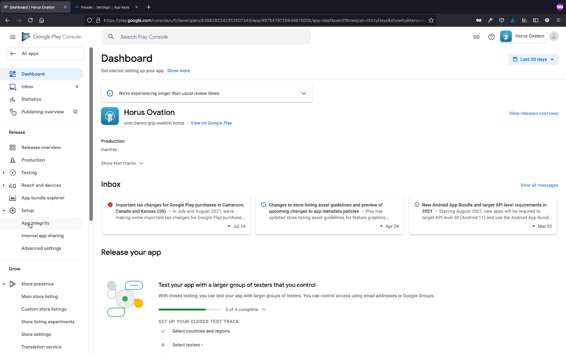This screenshot has height=353, width=566.
Task: Open Main store listing
Action: click(x=42, y=297)
